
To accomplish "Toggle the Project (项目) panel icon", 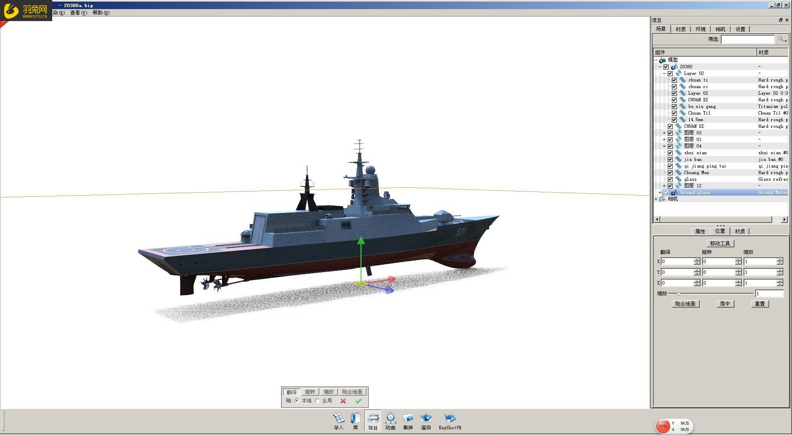I will (x=373, y=418).
